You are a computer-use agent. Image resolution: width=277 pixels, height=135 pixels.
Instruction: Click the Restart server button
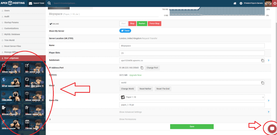[142, 23]
